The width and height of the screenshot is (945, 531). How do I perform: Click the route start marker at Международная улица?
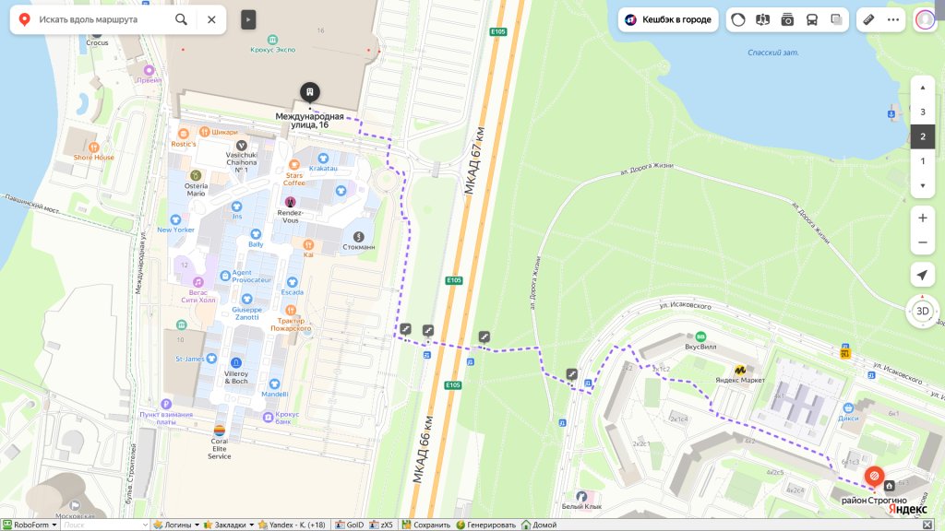(310, 93)
